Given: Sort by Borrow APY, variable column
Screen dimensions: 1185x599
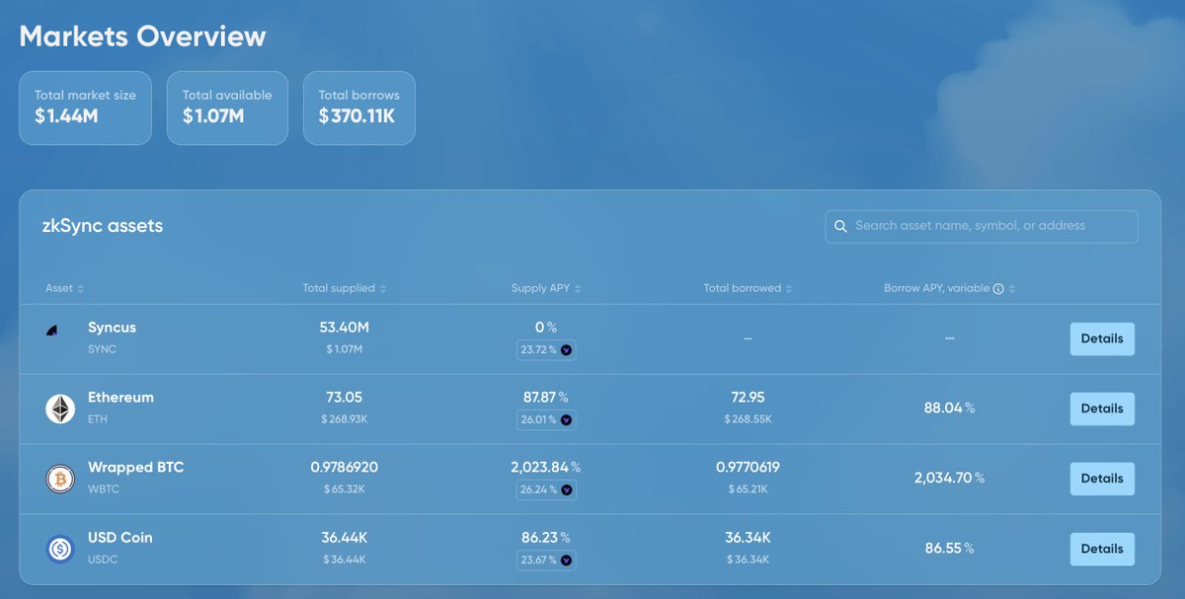Looking at the screenshot, I should [950, 288].
